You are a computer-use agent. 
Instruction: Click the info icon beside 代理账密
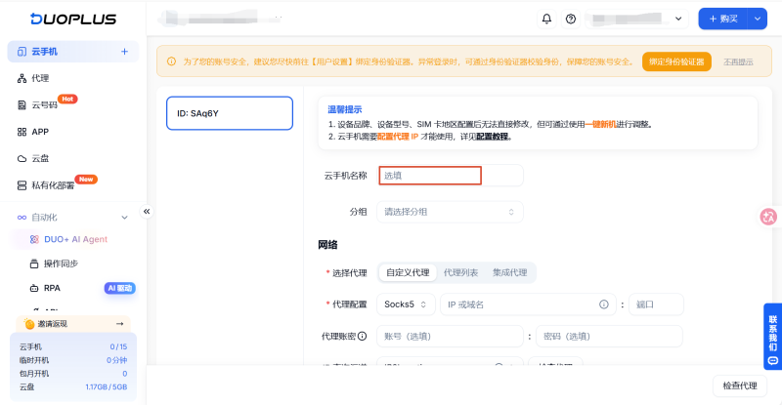[x=363, y=337]
